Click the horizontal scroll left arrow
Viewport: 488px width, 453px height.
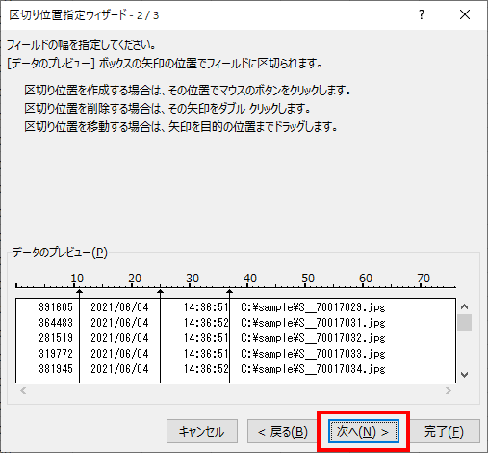[23, 391]
